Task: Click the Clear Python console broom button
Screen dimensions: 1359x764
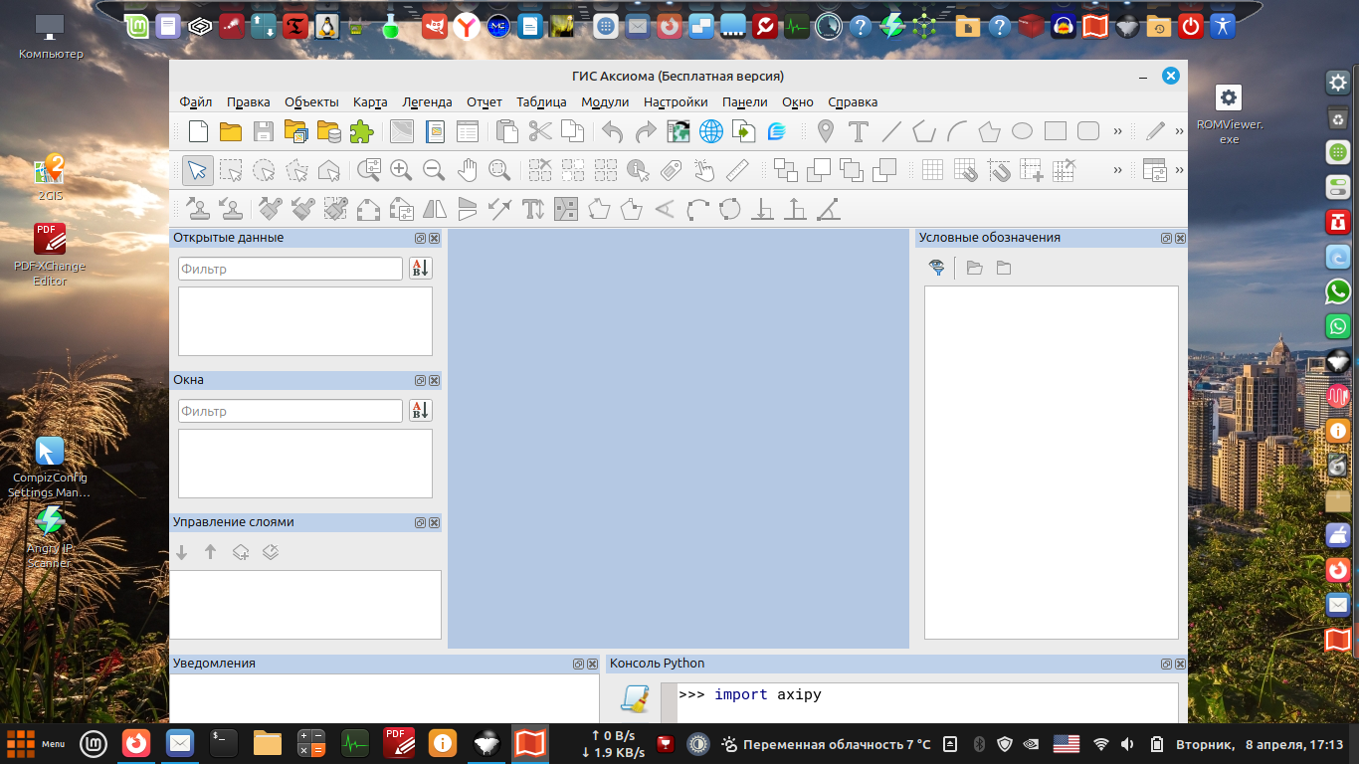Action: [633, 699]
